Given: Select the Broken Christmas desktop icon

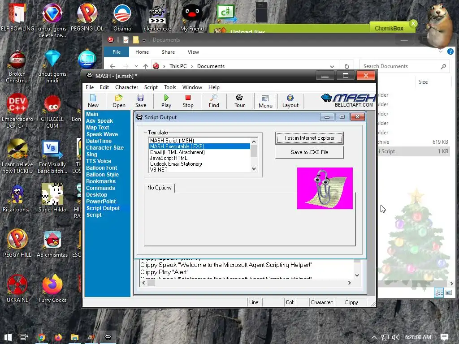Looking at the screenshot, I should (x=17, y=66).
